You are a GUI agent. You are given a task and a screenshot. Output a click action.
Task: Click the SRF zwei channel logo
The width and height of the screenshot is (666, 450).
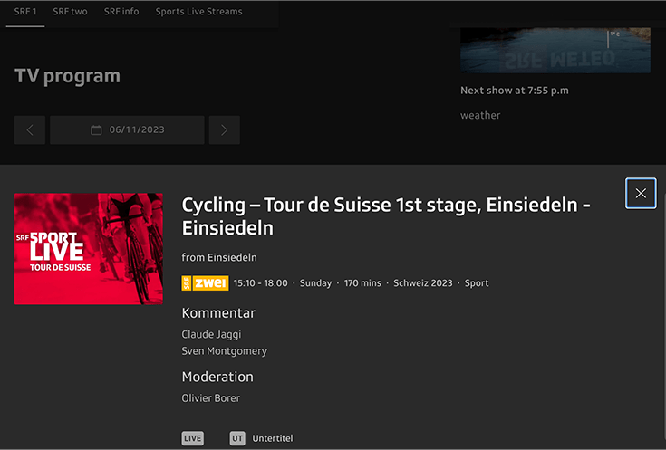[x=205, y=283]
